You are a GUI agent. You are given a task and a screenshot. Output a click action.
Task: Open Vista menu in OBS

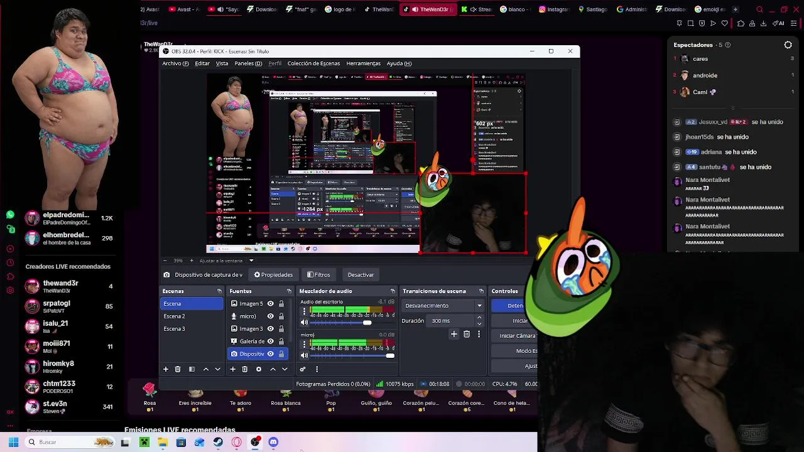[222, 63]
